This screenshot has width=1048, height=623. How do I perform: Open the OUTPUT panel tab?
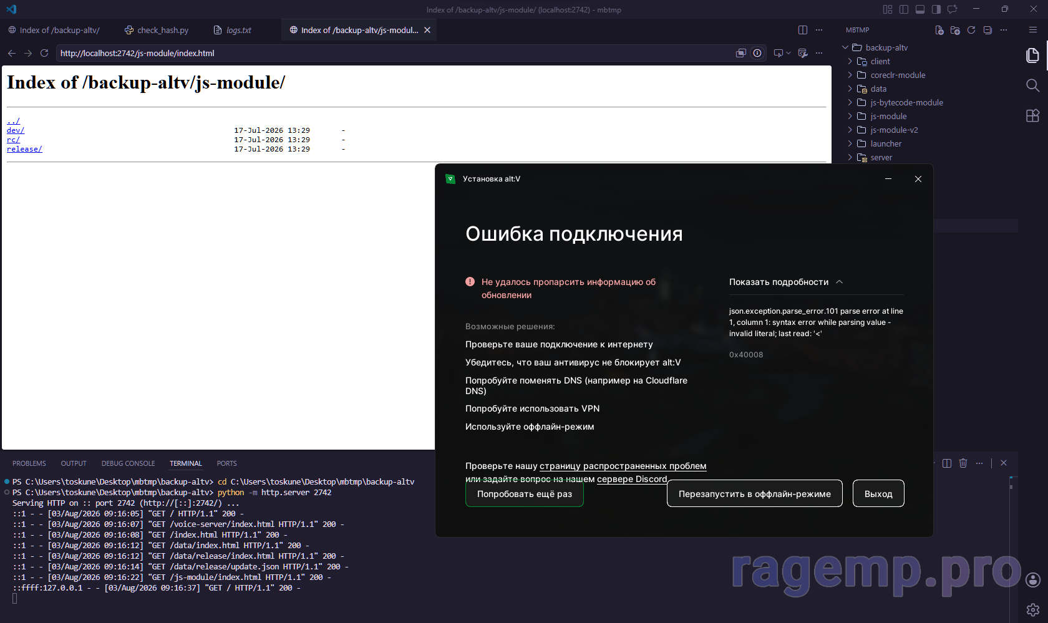(x=74, y=463)
